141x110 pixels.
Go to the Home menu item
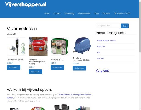pyautogui.click(x=47, y=13)
